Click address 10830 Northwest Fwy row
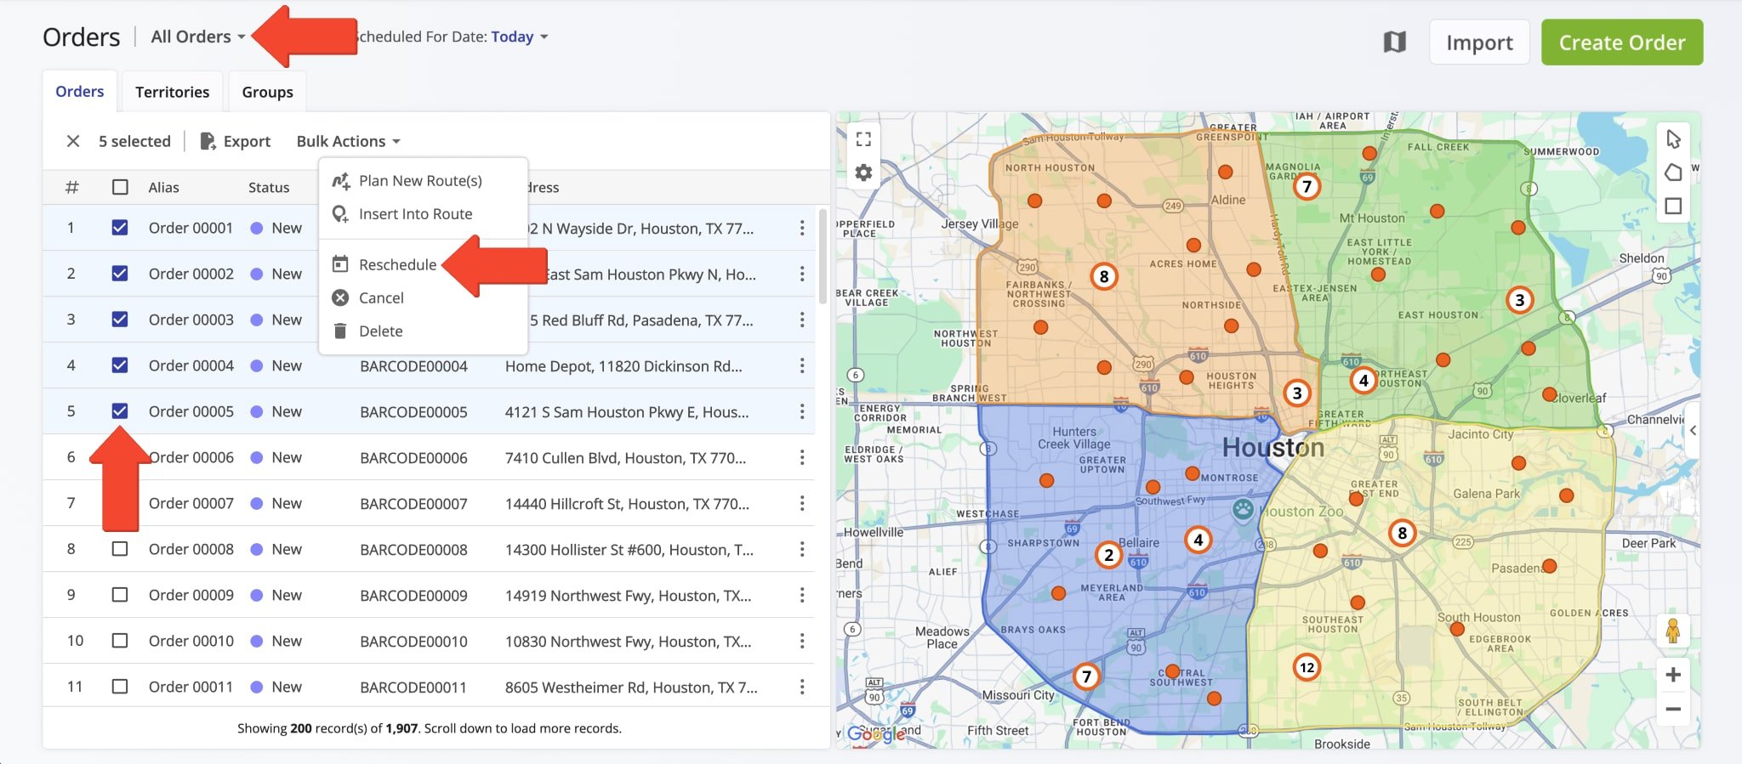 pyautogui.click(x=628, y=641)
